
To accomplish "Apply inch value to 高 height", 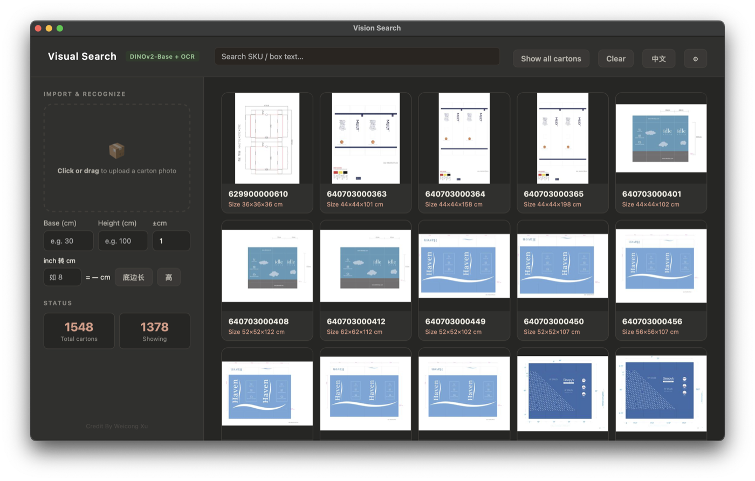I will [x=168, y=277].
